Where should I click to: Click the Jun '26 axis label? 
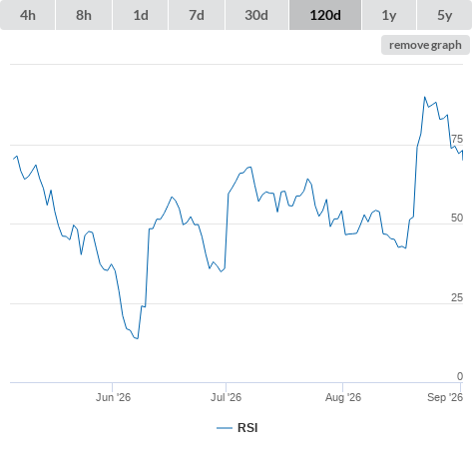[113, 397]
